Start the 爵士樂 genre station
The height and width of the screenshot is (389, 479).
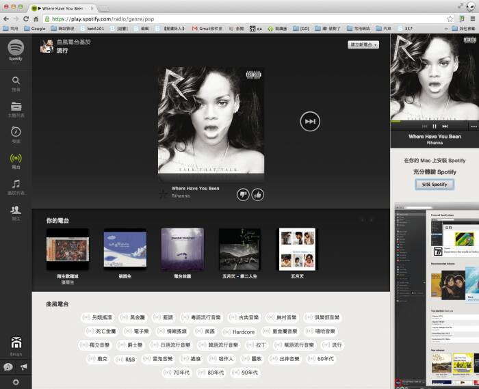coord(131,345)
